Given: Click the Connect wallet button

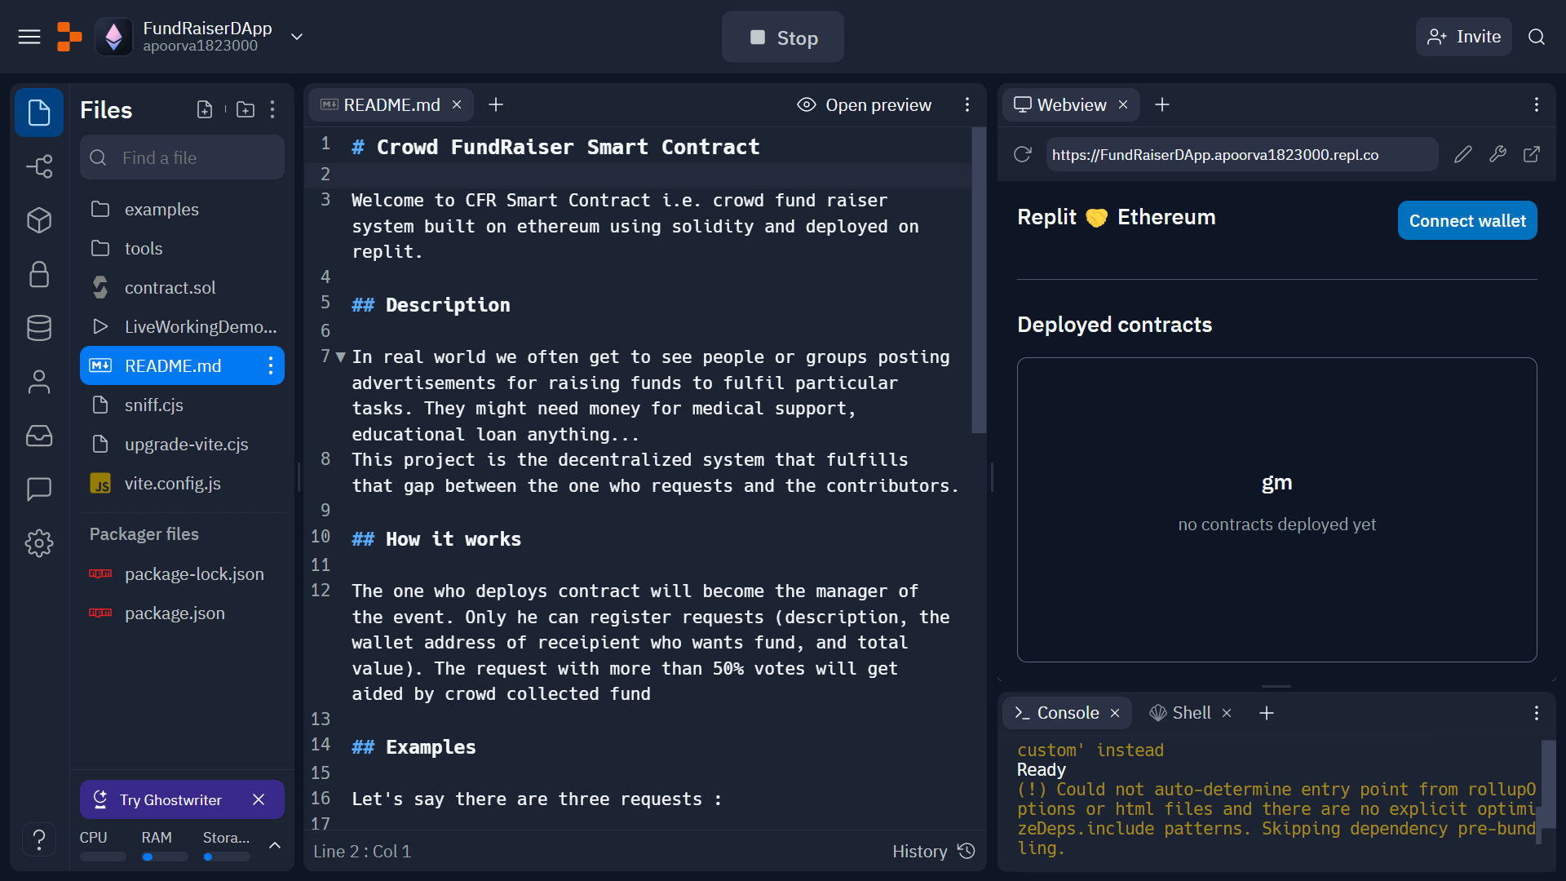Looking at the screenshot, I should click(1466, 220).
